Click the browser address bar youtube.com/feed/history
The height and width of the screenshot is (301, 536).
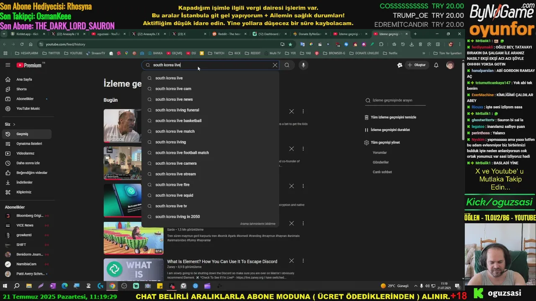pyautogui.click(x=159, y=44)
